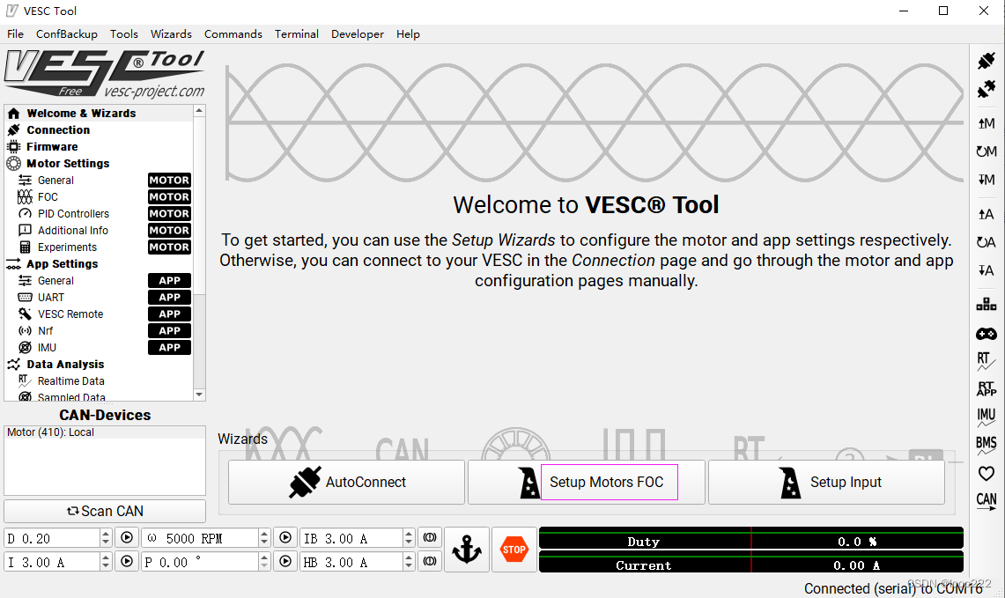Click read default app configuration icon (↻A)

point(986,242)
